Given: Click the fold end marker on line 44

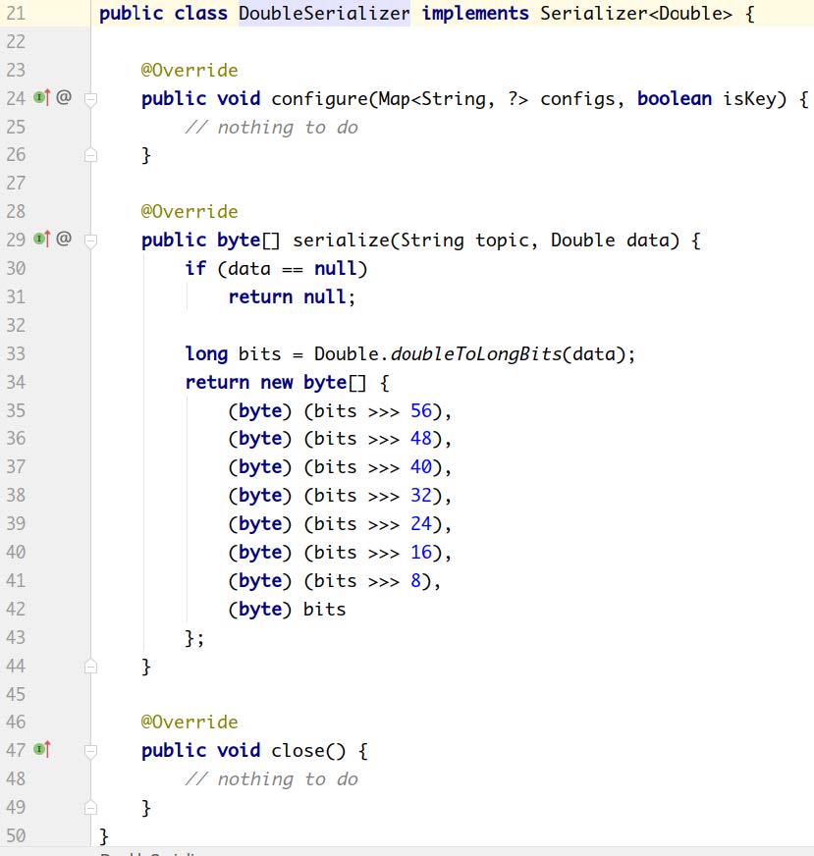Looking at the screenshot, I should pos(91,667).
